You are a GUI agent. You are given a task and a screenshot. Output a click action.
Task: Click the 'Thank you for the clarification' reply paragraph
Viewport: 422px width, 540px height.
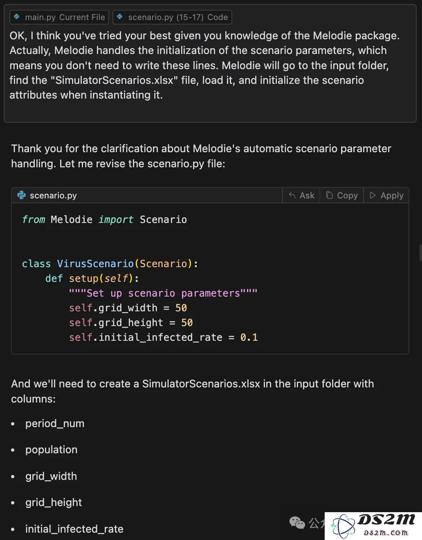pyautogui.click(x=201, y=156)
